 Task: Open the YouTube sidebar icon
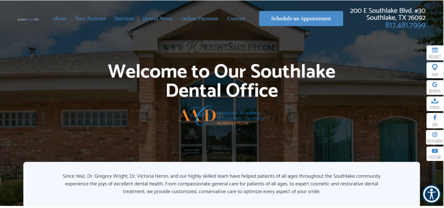click(434, 154)
